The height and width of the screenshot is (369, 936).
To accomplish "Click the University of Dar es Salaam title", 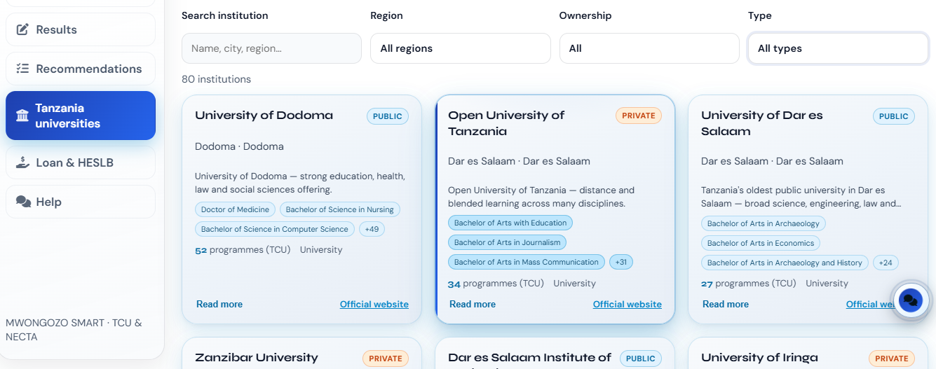I will tap(762, 123).
